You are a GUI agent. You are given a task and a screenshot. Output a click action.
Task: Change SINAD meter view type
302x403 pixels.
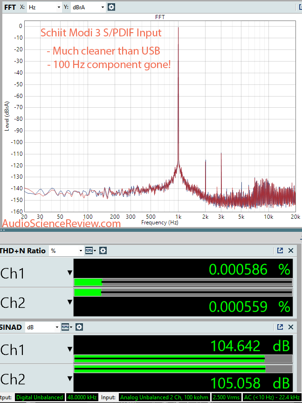pyautogui.click(x=67, y=327)
